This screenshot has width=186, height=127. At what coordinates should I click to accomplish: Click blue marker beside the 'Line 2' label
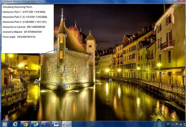[x=64, y=85]
